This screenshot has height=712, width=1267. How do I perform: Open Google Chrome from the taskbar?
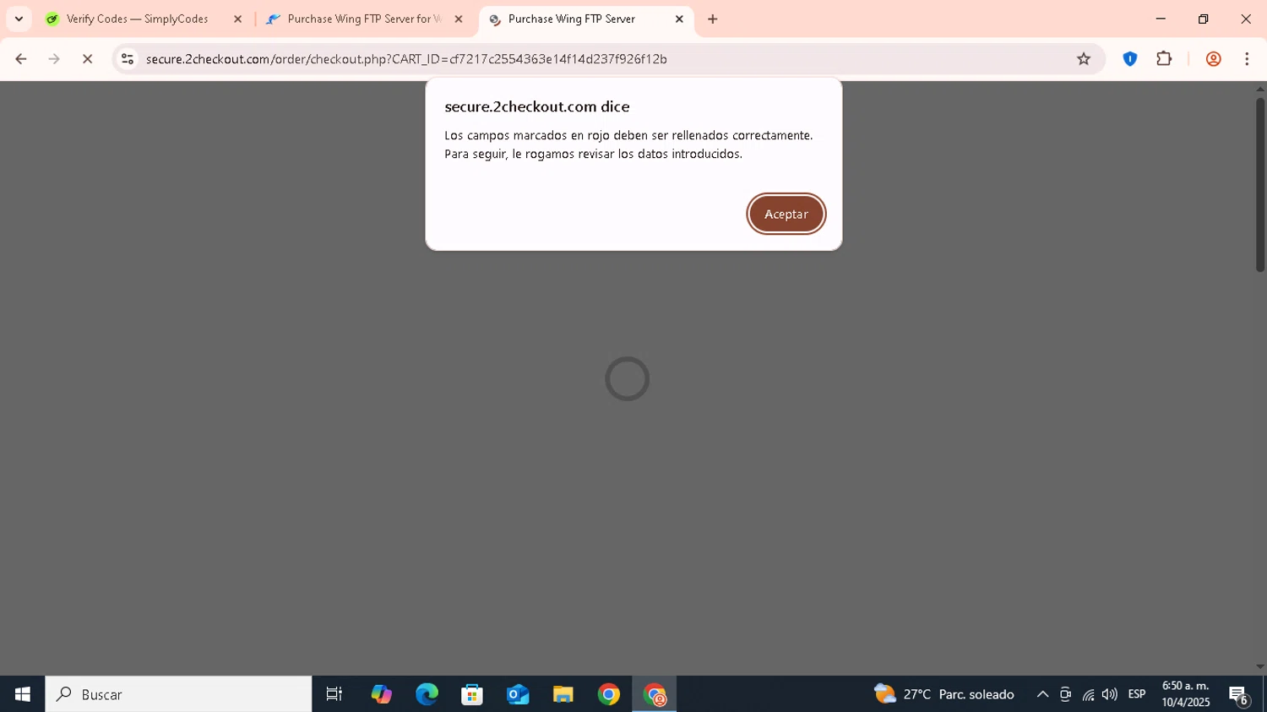pyautogui.click(x=609, y=694)
